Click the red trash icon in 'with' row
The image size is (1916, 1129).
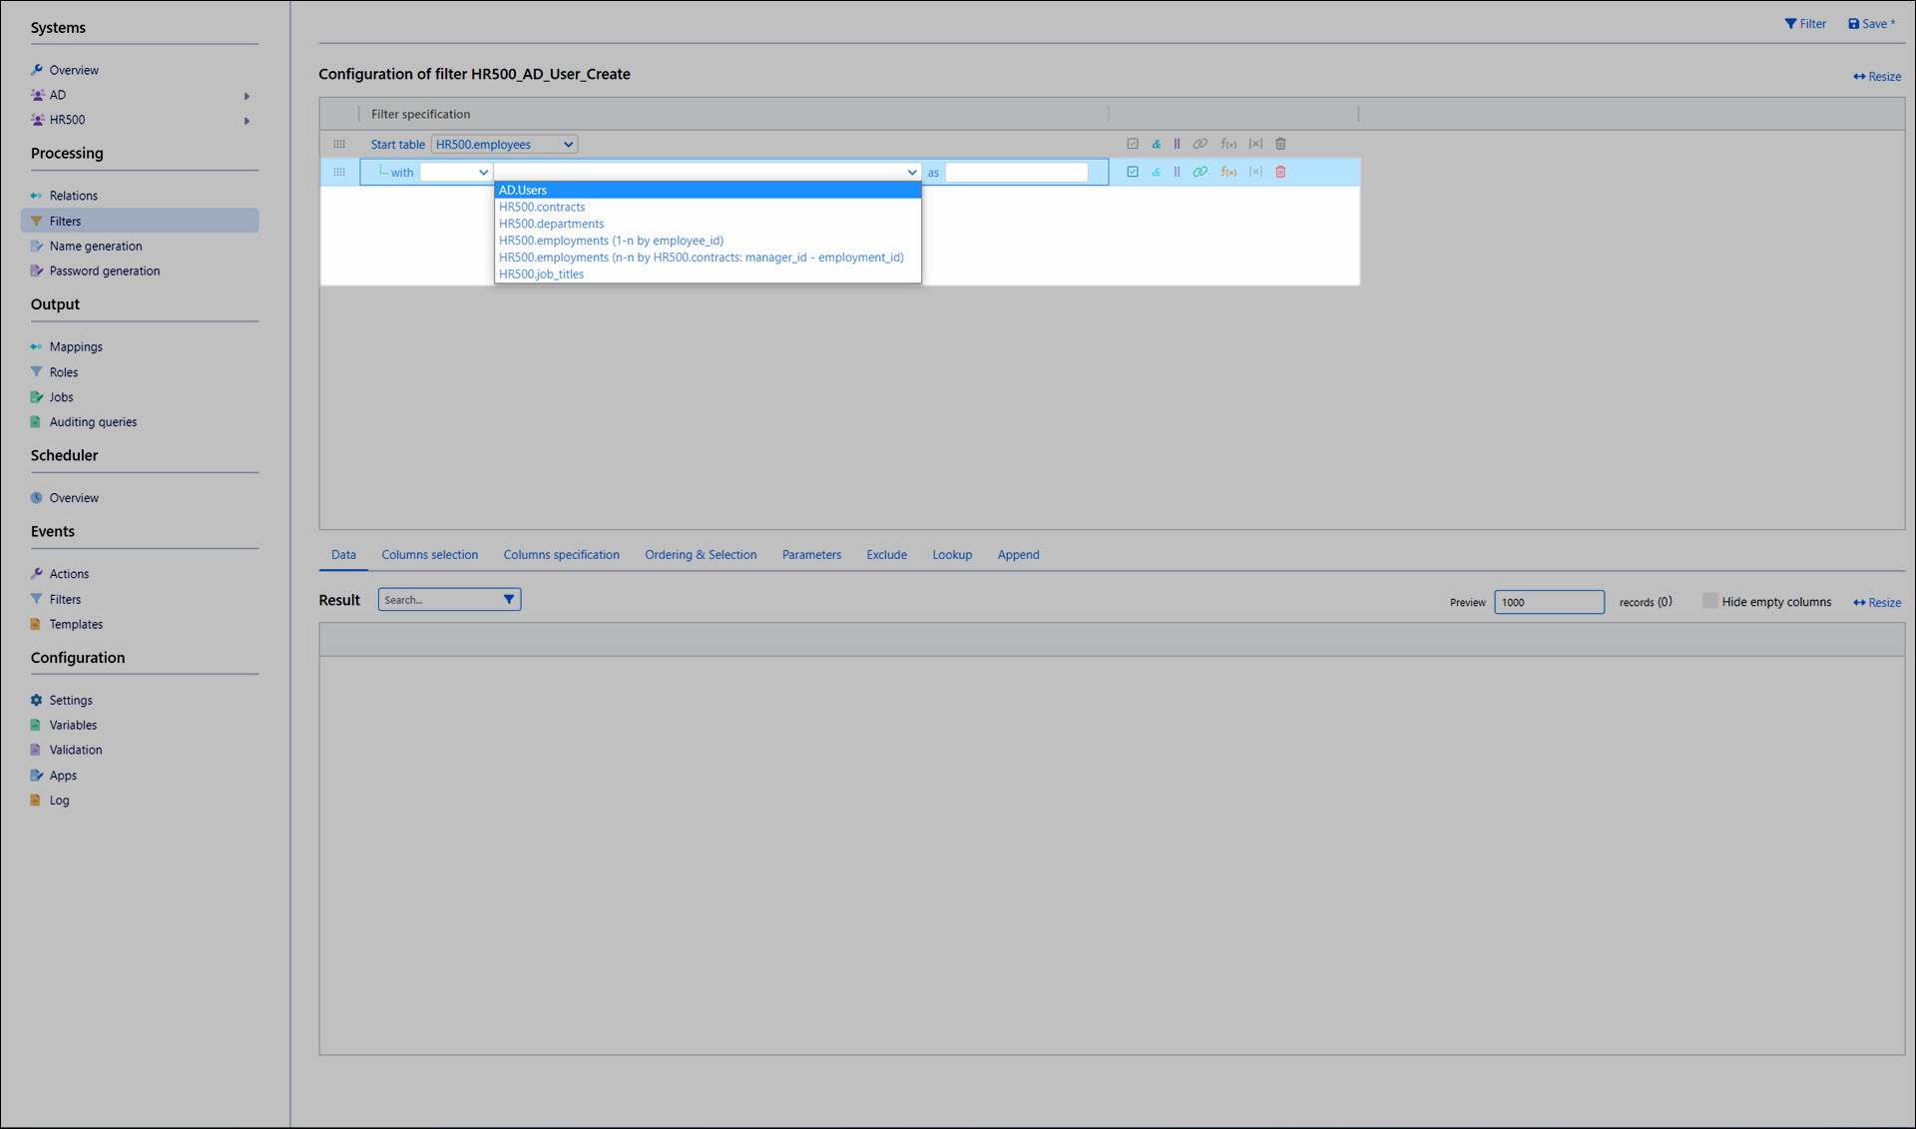point(1280,172)
